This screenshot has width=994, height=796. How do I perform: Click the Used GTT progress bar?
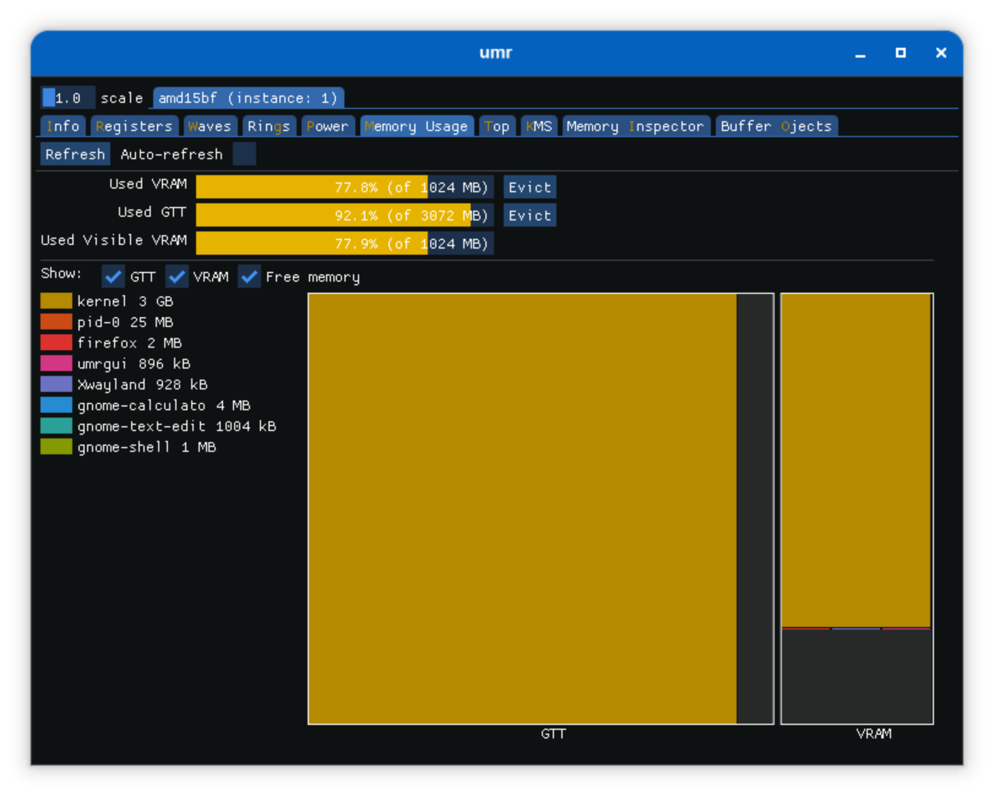pyautogui.click(x=343, y=215)
